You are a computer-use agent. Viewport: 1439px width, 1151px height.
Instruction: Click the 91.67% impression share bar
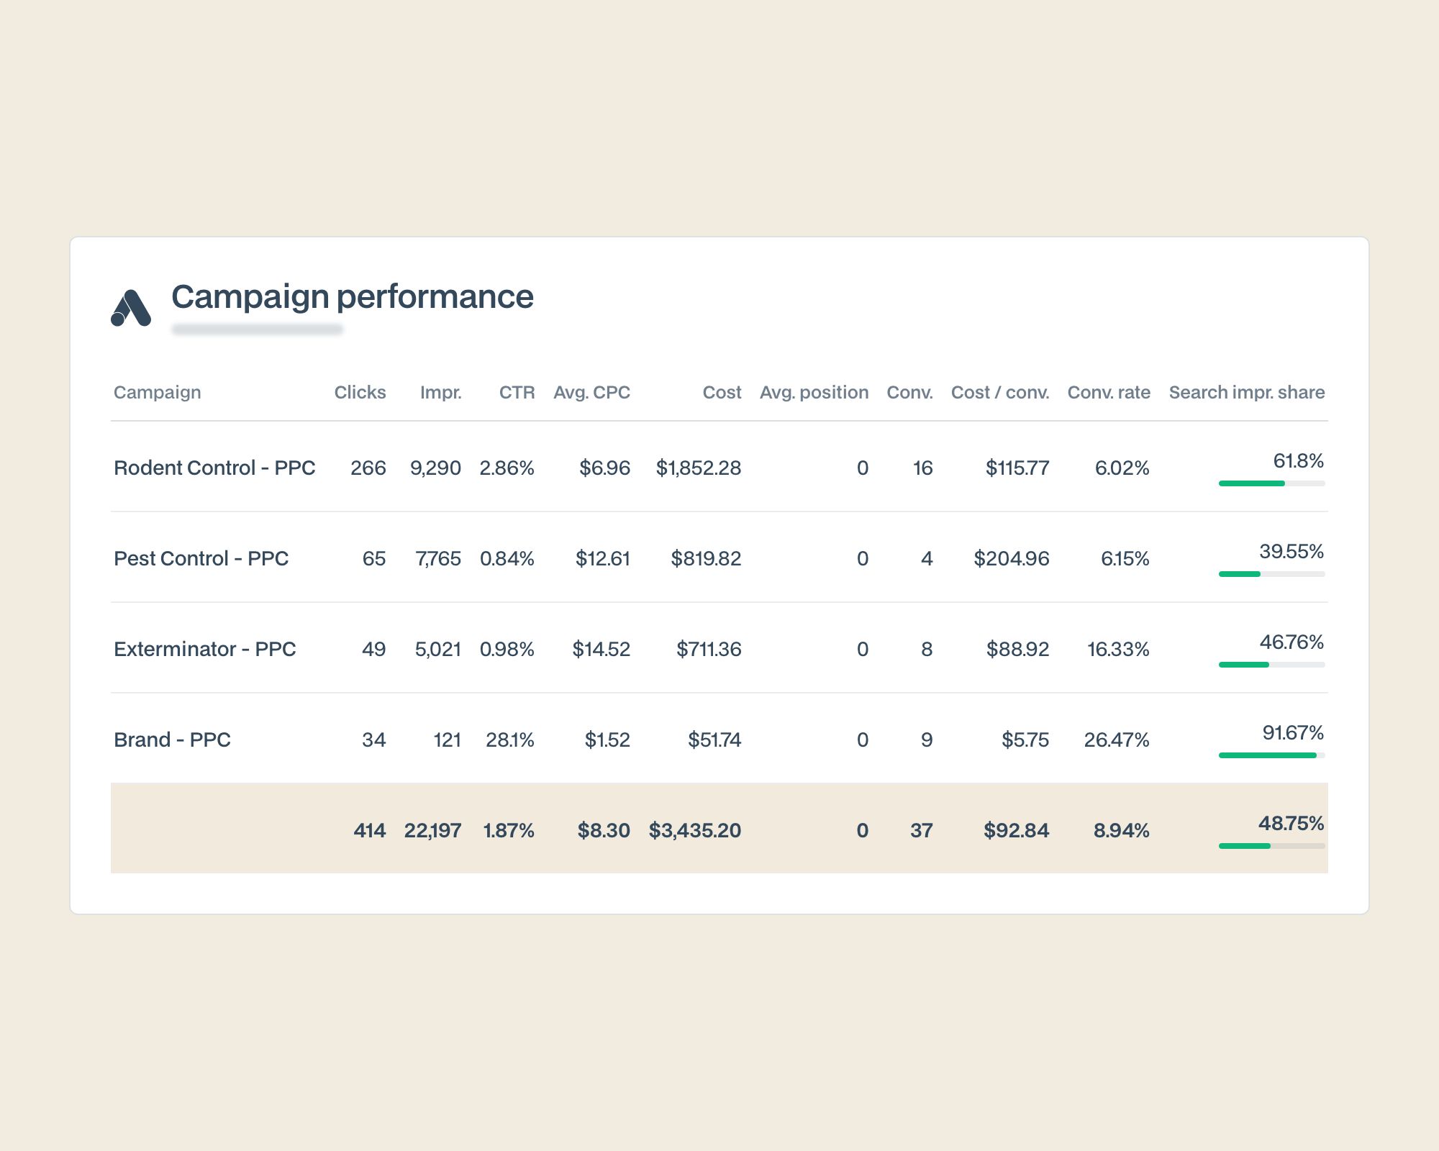(x=1272, y=755)
